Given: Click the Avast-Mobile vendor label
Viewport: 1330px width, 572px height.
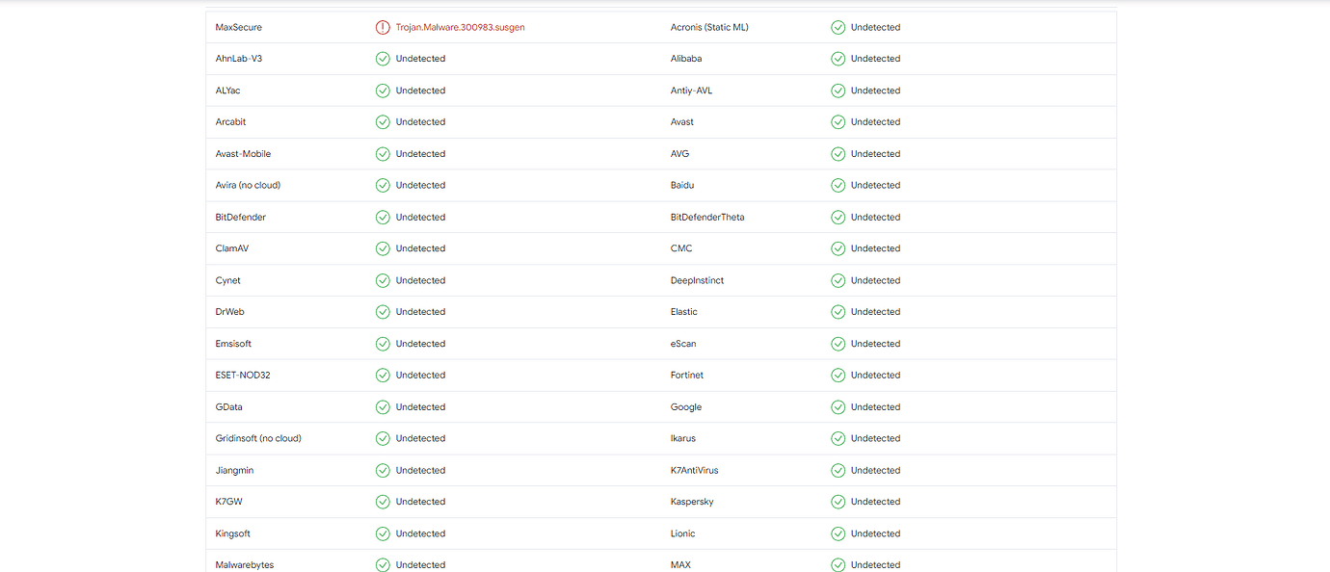Looking at the screenshot, I should tap(243, 153).
